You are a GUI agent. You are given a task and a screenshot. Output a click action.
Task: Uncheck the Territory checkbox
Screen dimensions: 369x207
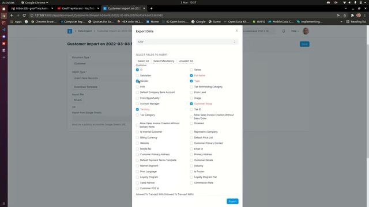click(137, 109)
